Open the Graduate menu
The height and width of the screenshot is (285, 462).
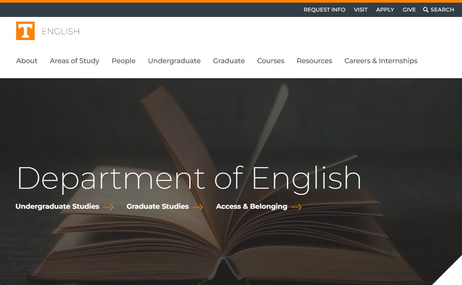tap(229, 61)
